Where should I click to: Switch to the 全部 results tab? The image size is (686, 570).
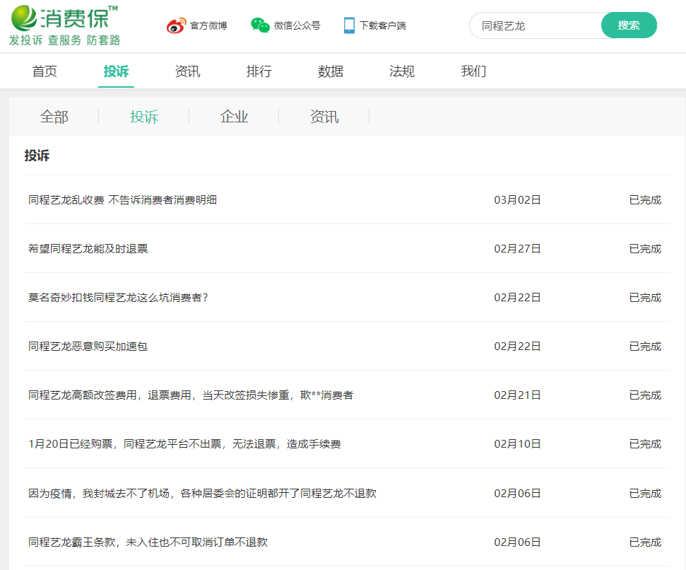tap(54, 117)
